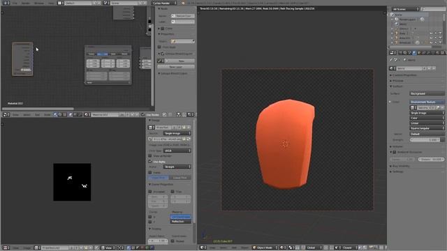Open the Alpha Straight dropdown
Viewport: 447px width, 251px height.
coord(177,167)
